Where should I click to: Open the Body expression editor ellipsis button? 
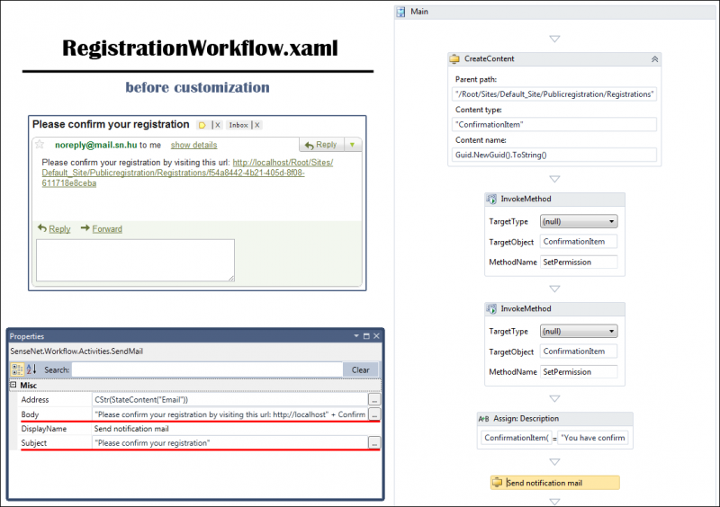pos(374,414)
